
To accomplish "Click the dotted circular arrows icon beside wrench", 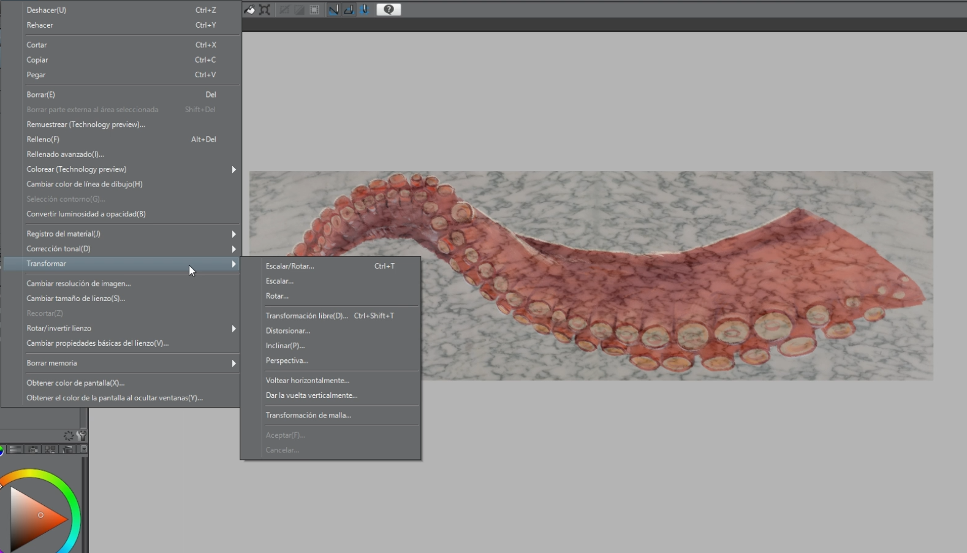I will point(69,435).
